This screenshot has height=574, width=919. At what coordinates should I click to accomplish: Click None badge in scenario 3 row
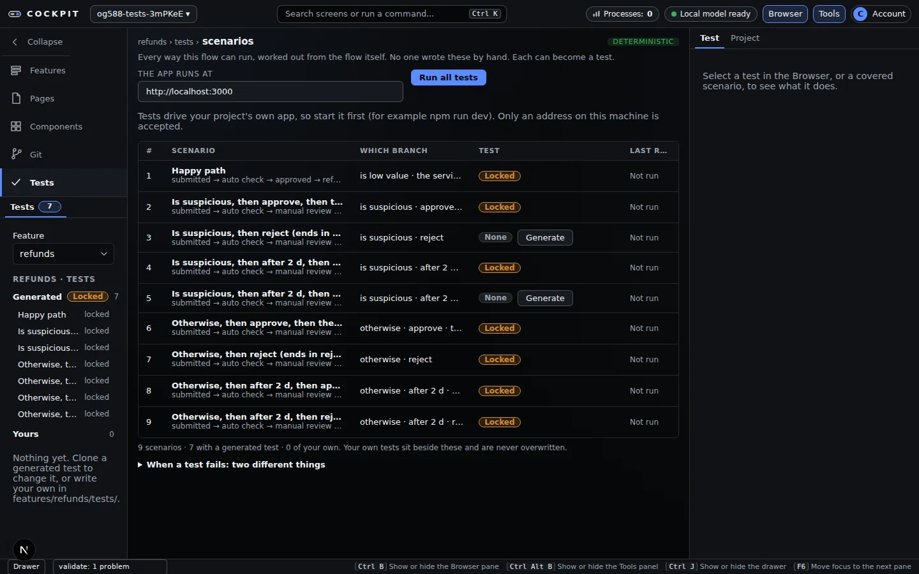[495, 237]
